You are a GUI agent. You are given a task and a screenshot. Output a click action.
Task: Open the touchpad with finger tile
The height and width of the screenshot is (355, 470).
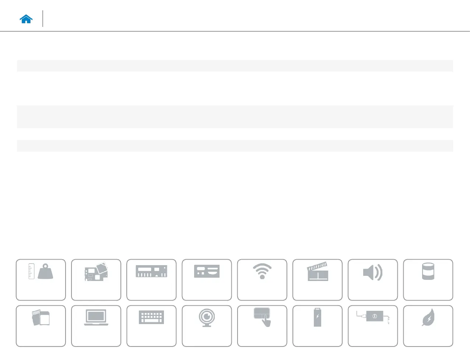pyautogui.click(x=262, y=326)
